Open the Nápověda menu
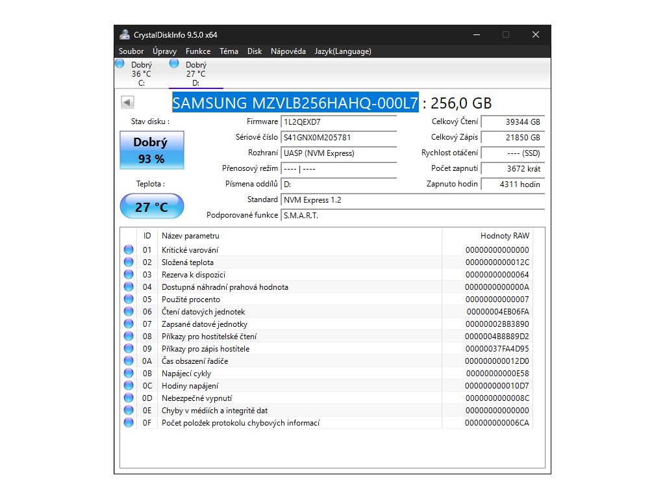The height and width of the screenshot is (499, 665). click(x=288, y=51)
